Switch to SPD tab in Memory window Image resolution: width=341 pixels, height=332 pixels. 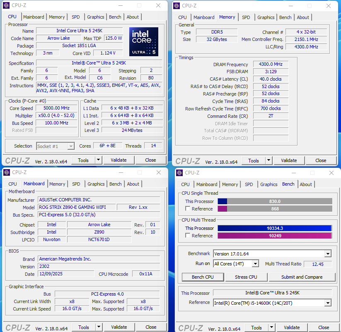(246, 17)
